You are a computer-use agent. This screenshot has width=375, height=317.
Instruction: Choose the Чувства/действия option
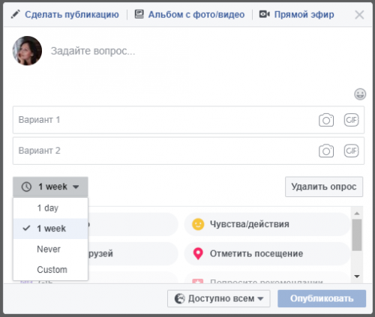267,224
